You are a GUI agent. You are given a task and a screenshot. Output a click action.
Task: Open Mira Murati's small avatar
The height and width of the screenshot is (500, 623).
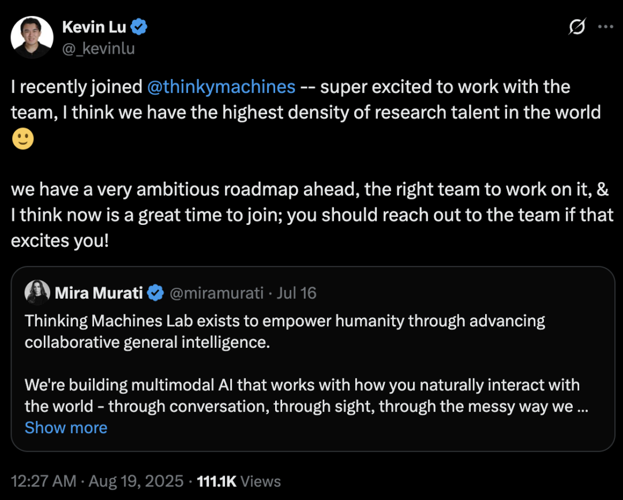click(37, 293)
